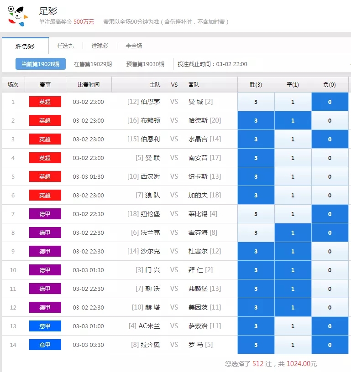Toggle loss (0) for 勒沃 vs 弗赖堡
351x372 pixels.
point(330,289)
